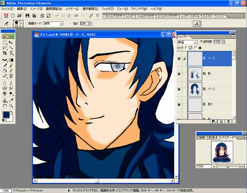Select the Sponge tool
The image size is (247, 193).
5,88
